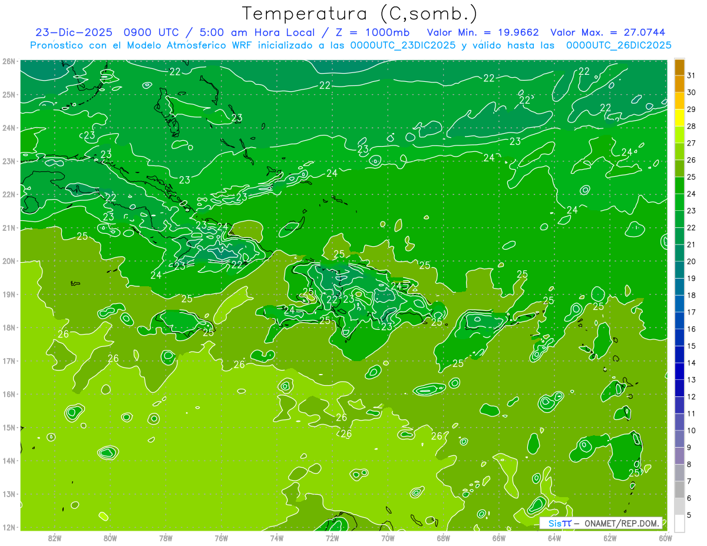The width and height of the screenshot is (707, 546).
Task: Click the color scale label '5'
Action: point(689,515)
